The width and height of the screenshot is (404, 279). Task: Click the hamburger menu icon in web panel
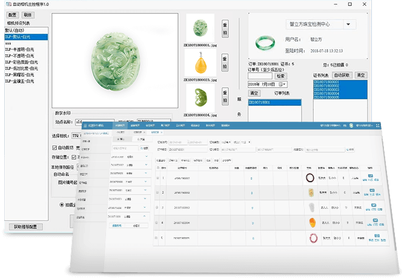tap(84, 125)
